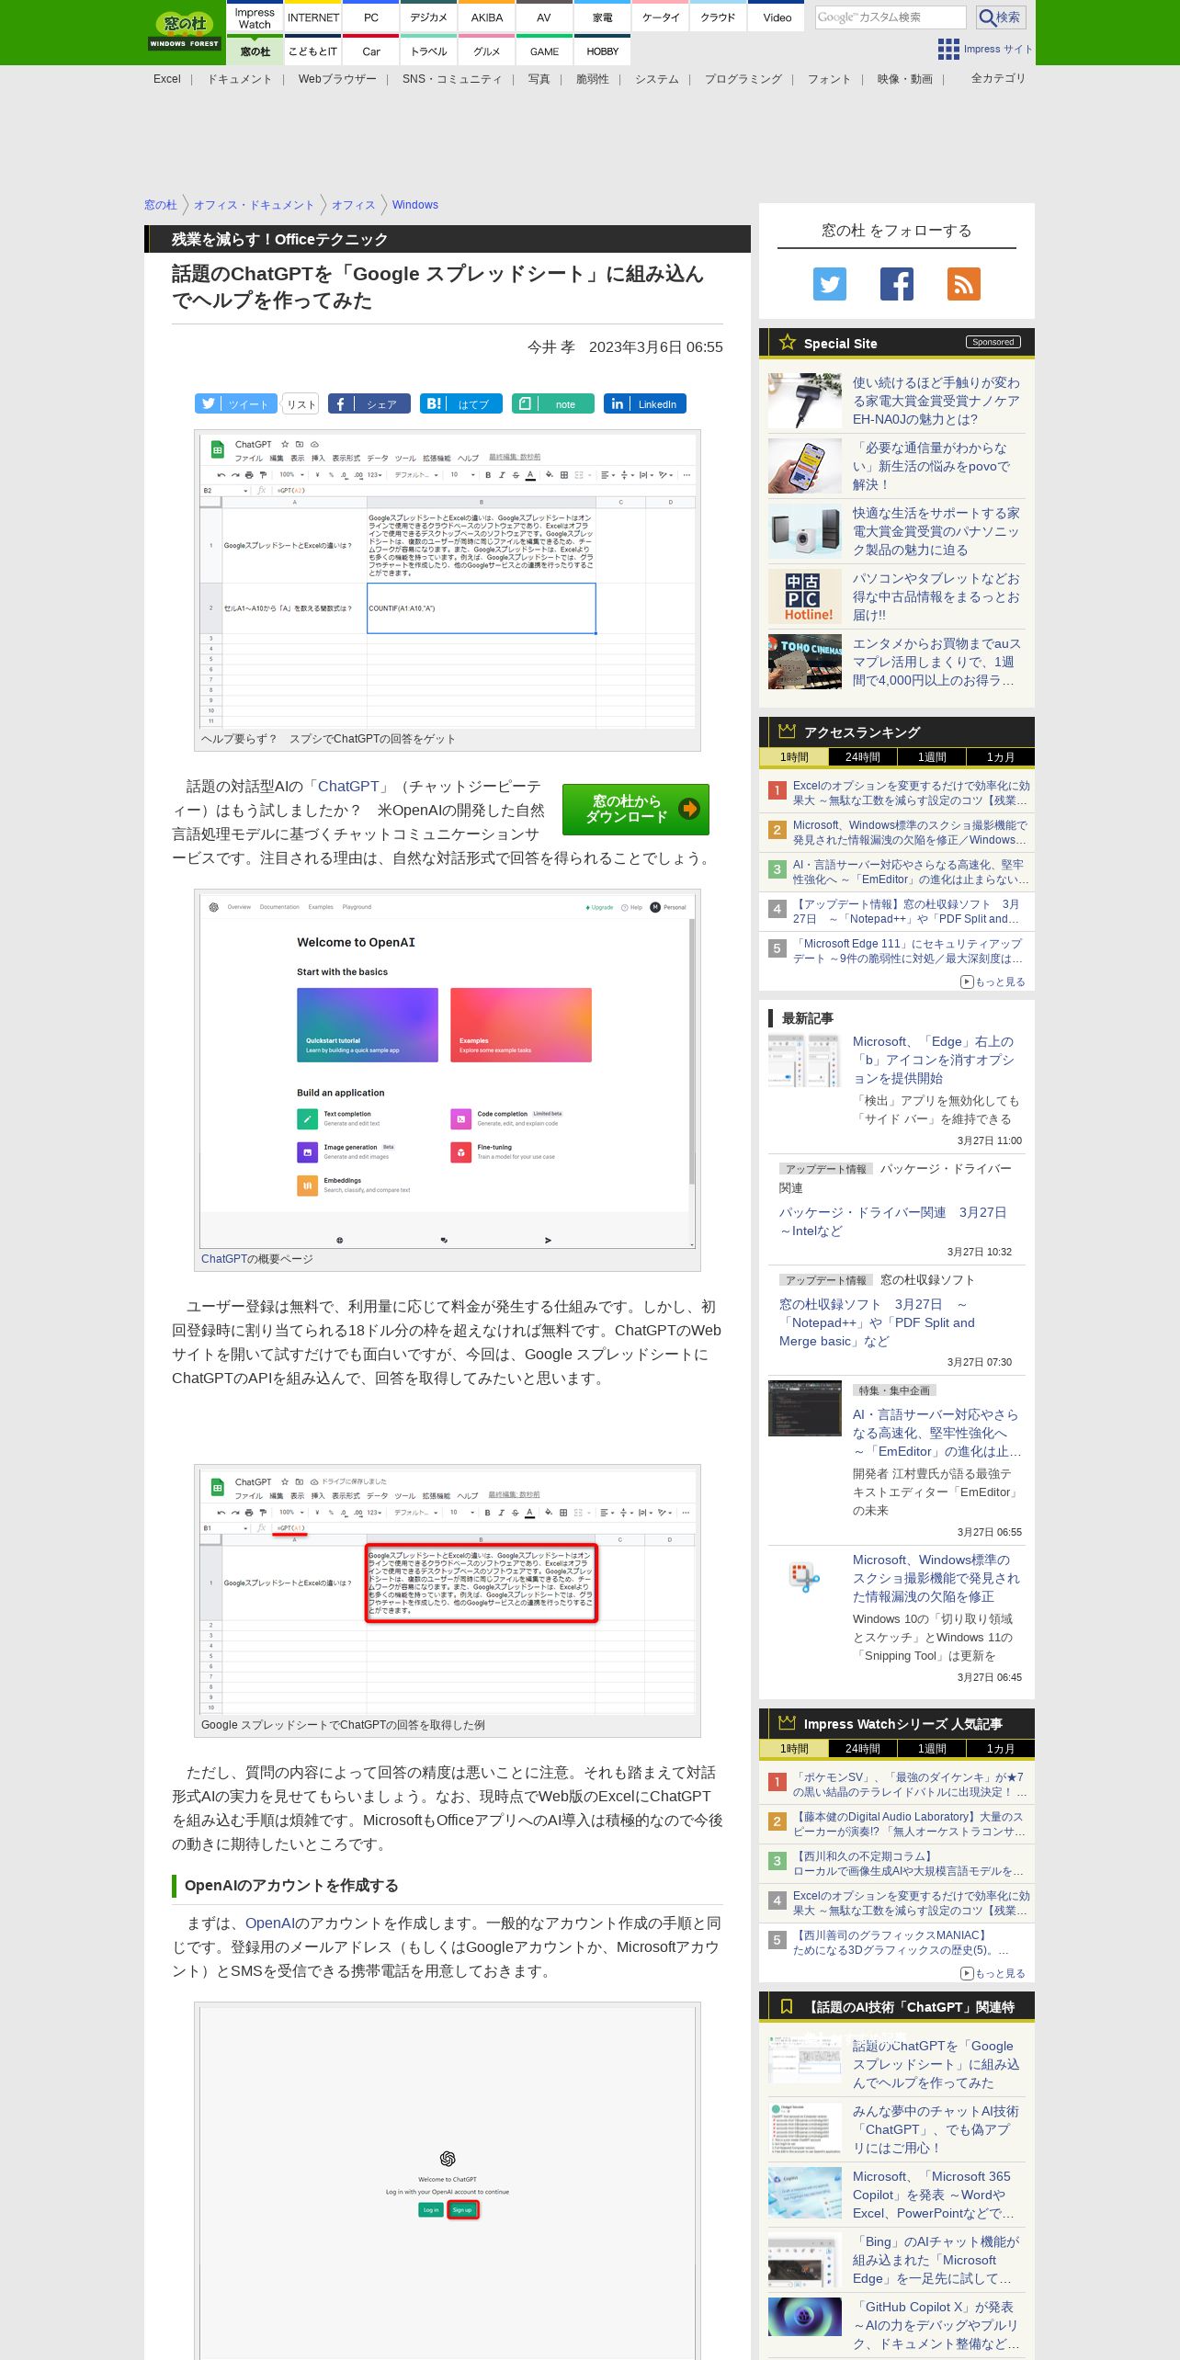Click the Special Site star icon
This screenshot has height=2360, width=1180.
click(787, 343)
